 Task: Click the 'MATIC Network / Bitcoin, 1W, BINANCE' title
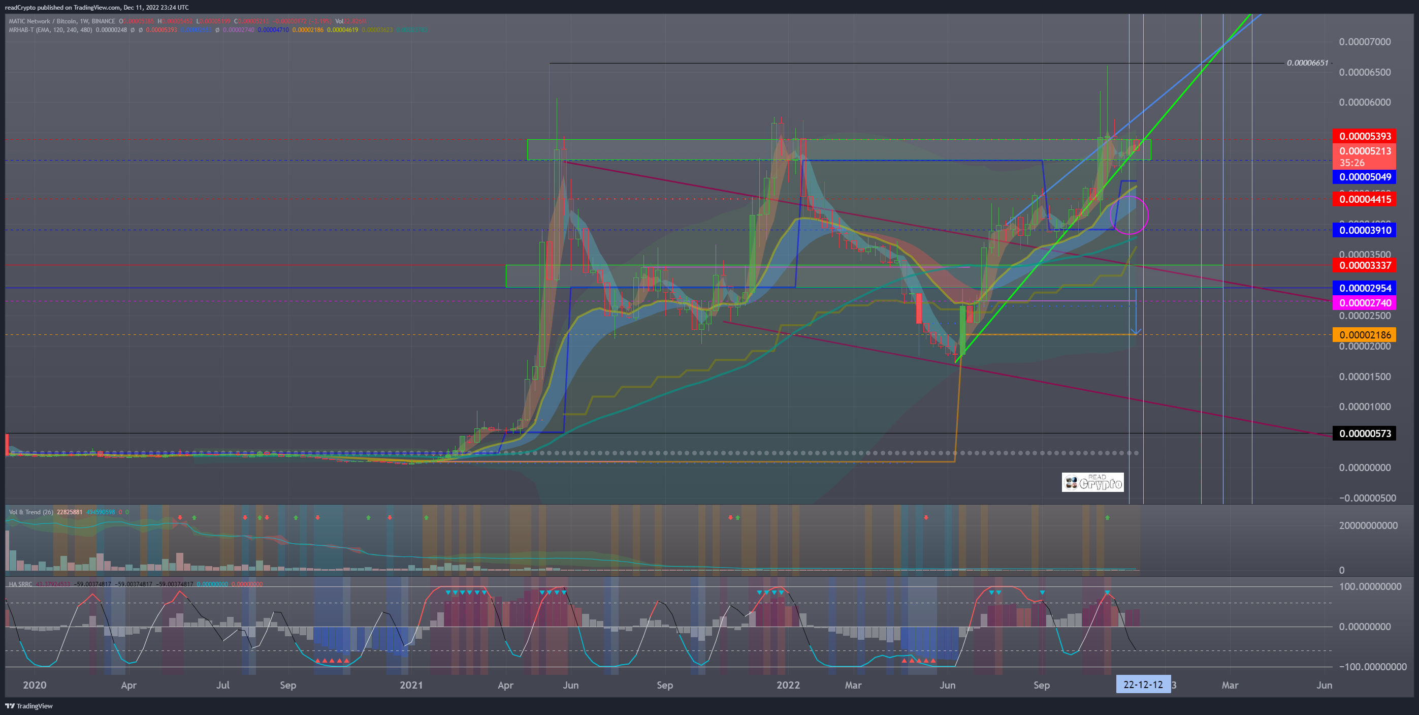(x=61, y=21)
